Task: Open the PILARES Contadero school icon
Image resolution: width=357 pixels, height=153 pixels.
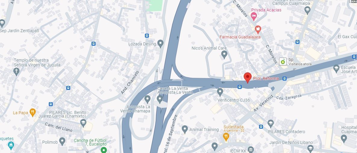Action: [x=271, y=124]
